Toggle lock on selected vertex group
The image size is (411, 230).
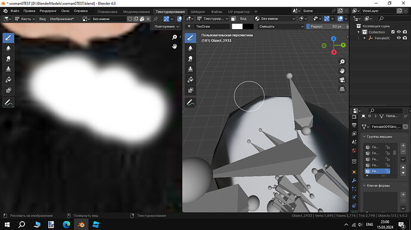(x=387, y=171)
